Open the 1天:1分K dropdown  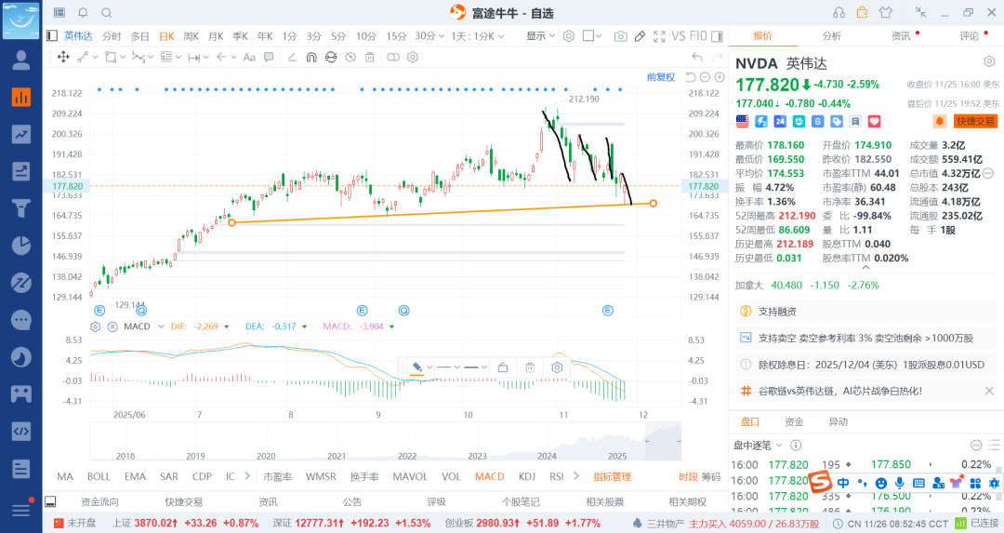point(478,36)
